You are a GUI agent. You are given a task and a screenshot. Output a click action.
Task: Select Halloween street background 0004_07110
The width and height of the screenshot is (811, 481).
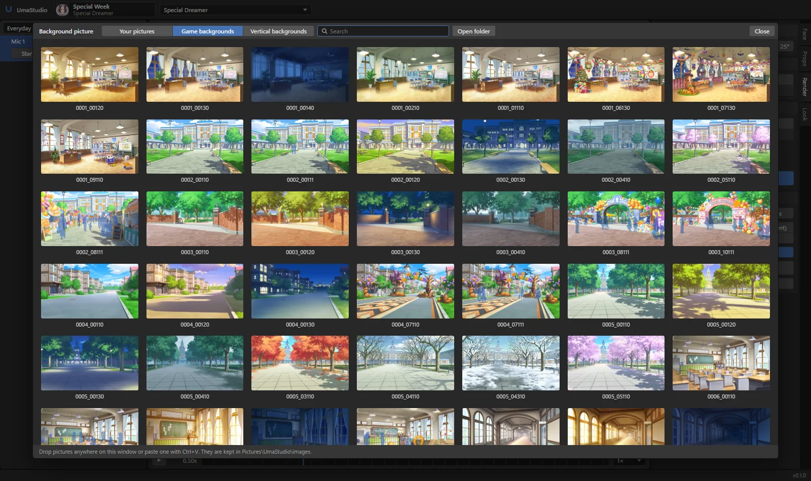point(405,291)
